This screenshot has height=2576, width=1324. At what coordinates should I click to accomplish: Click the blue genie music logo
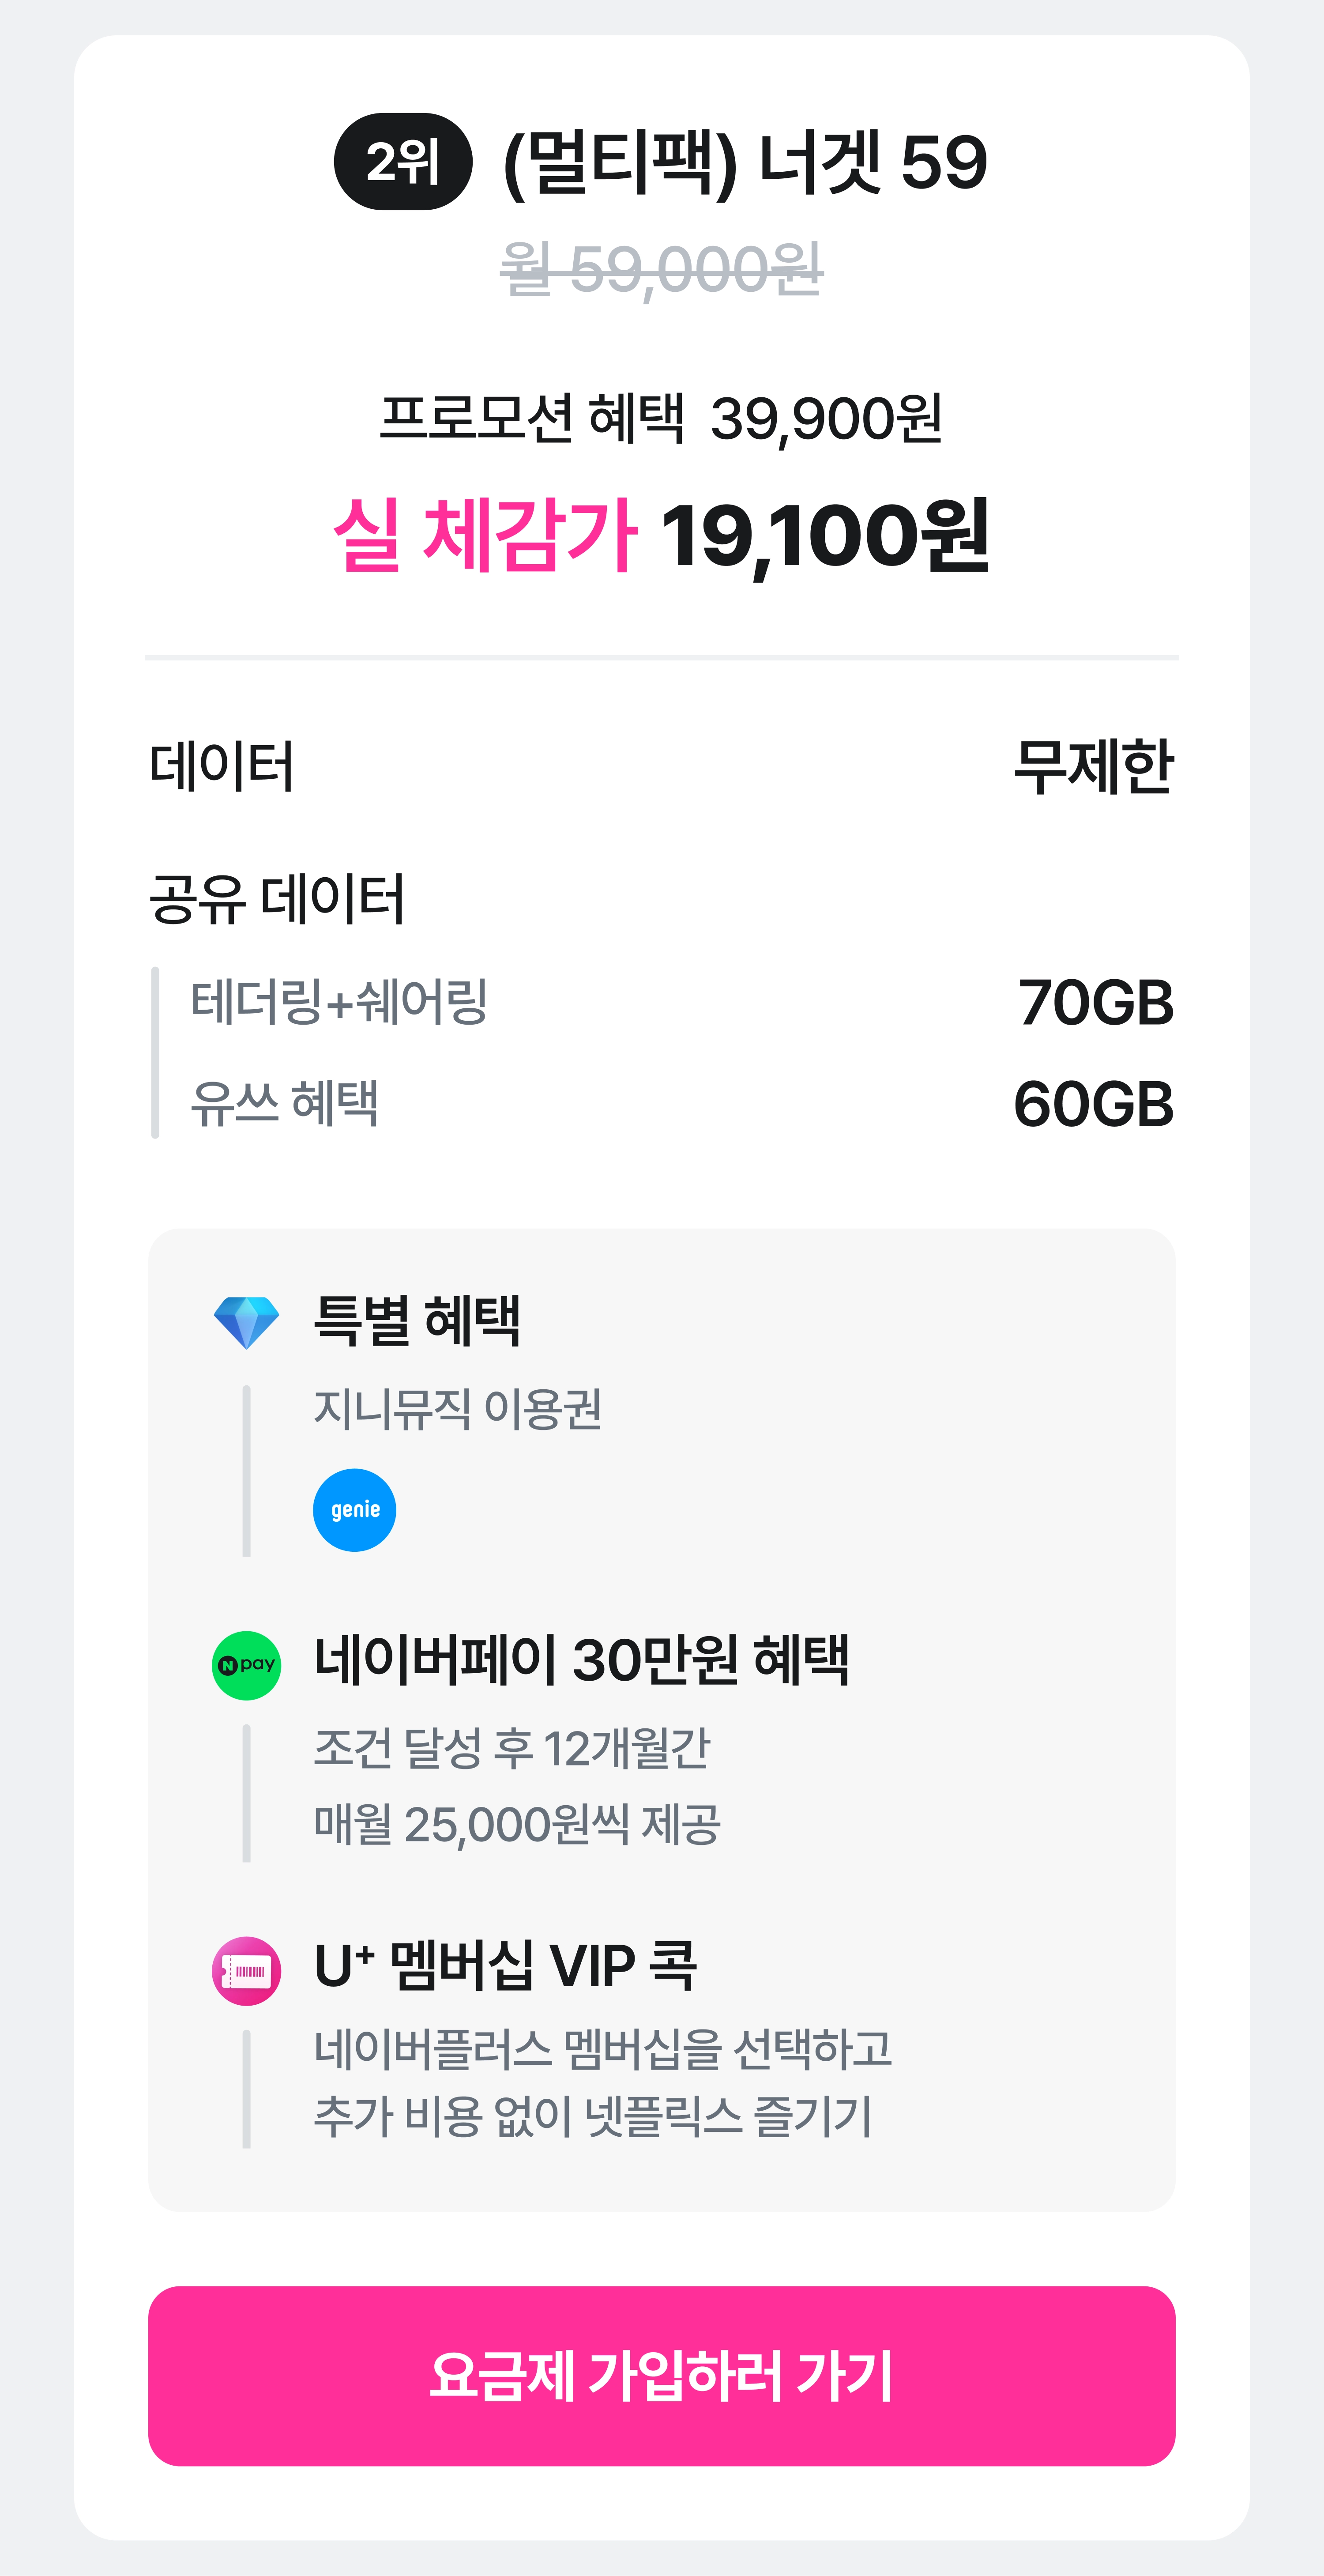354,1510
